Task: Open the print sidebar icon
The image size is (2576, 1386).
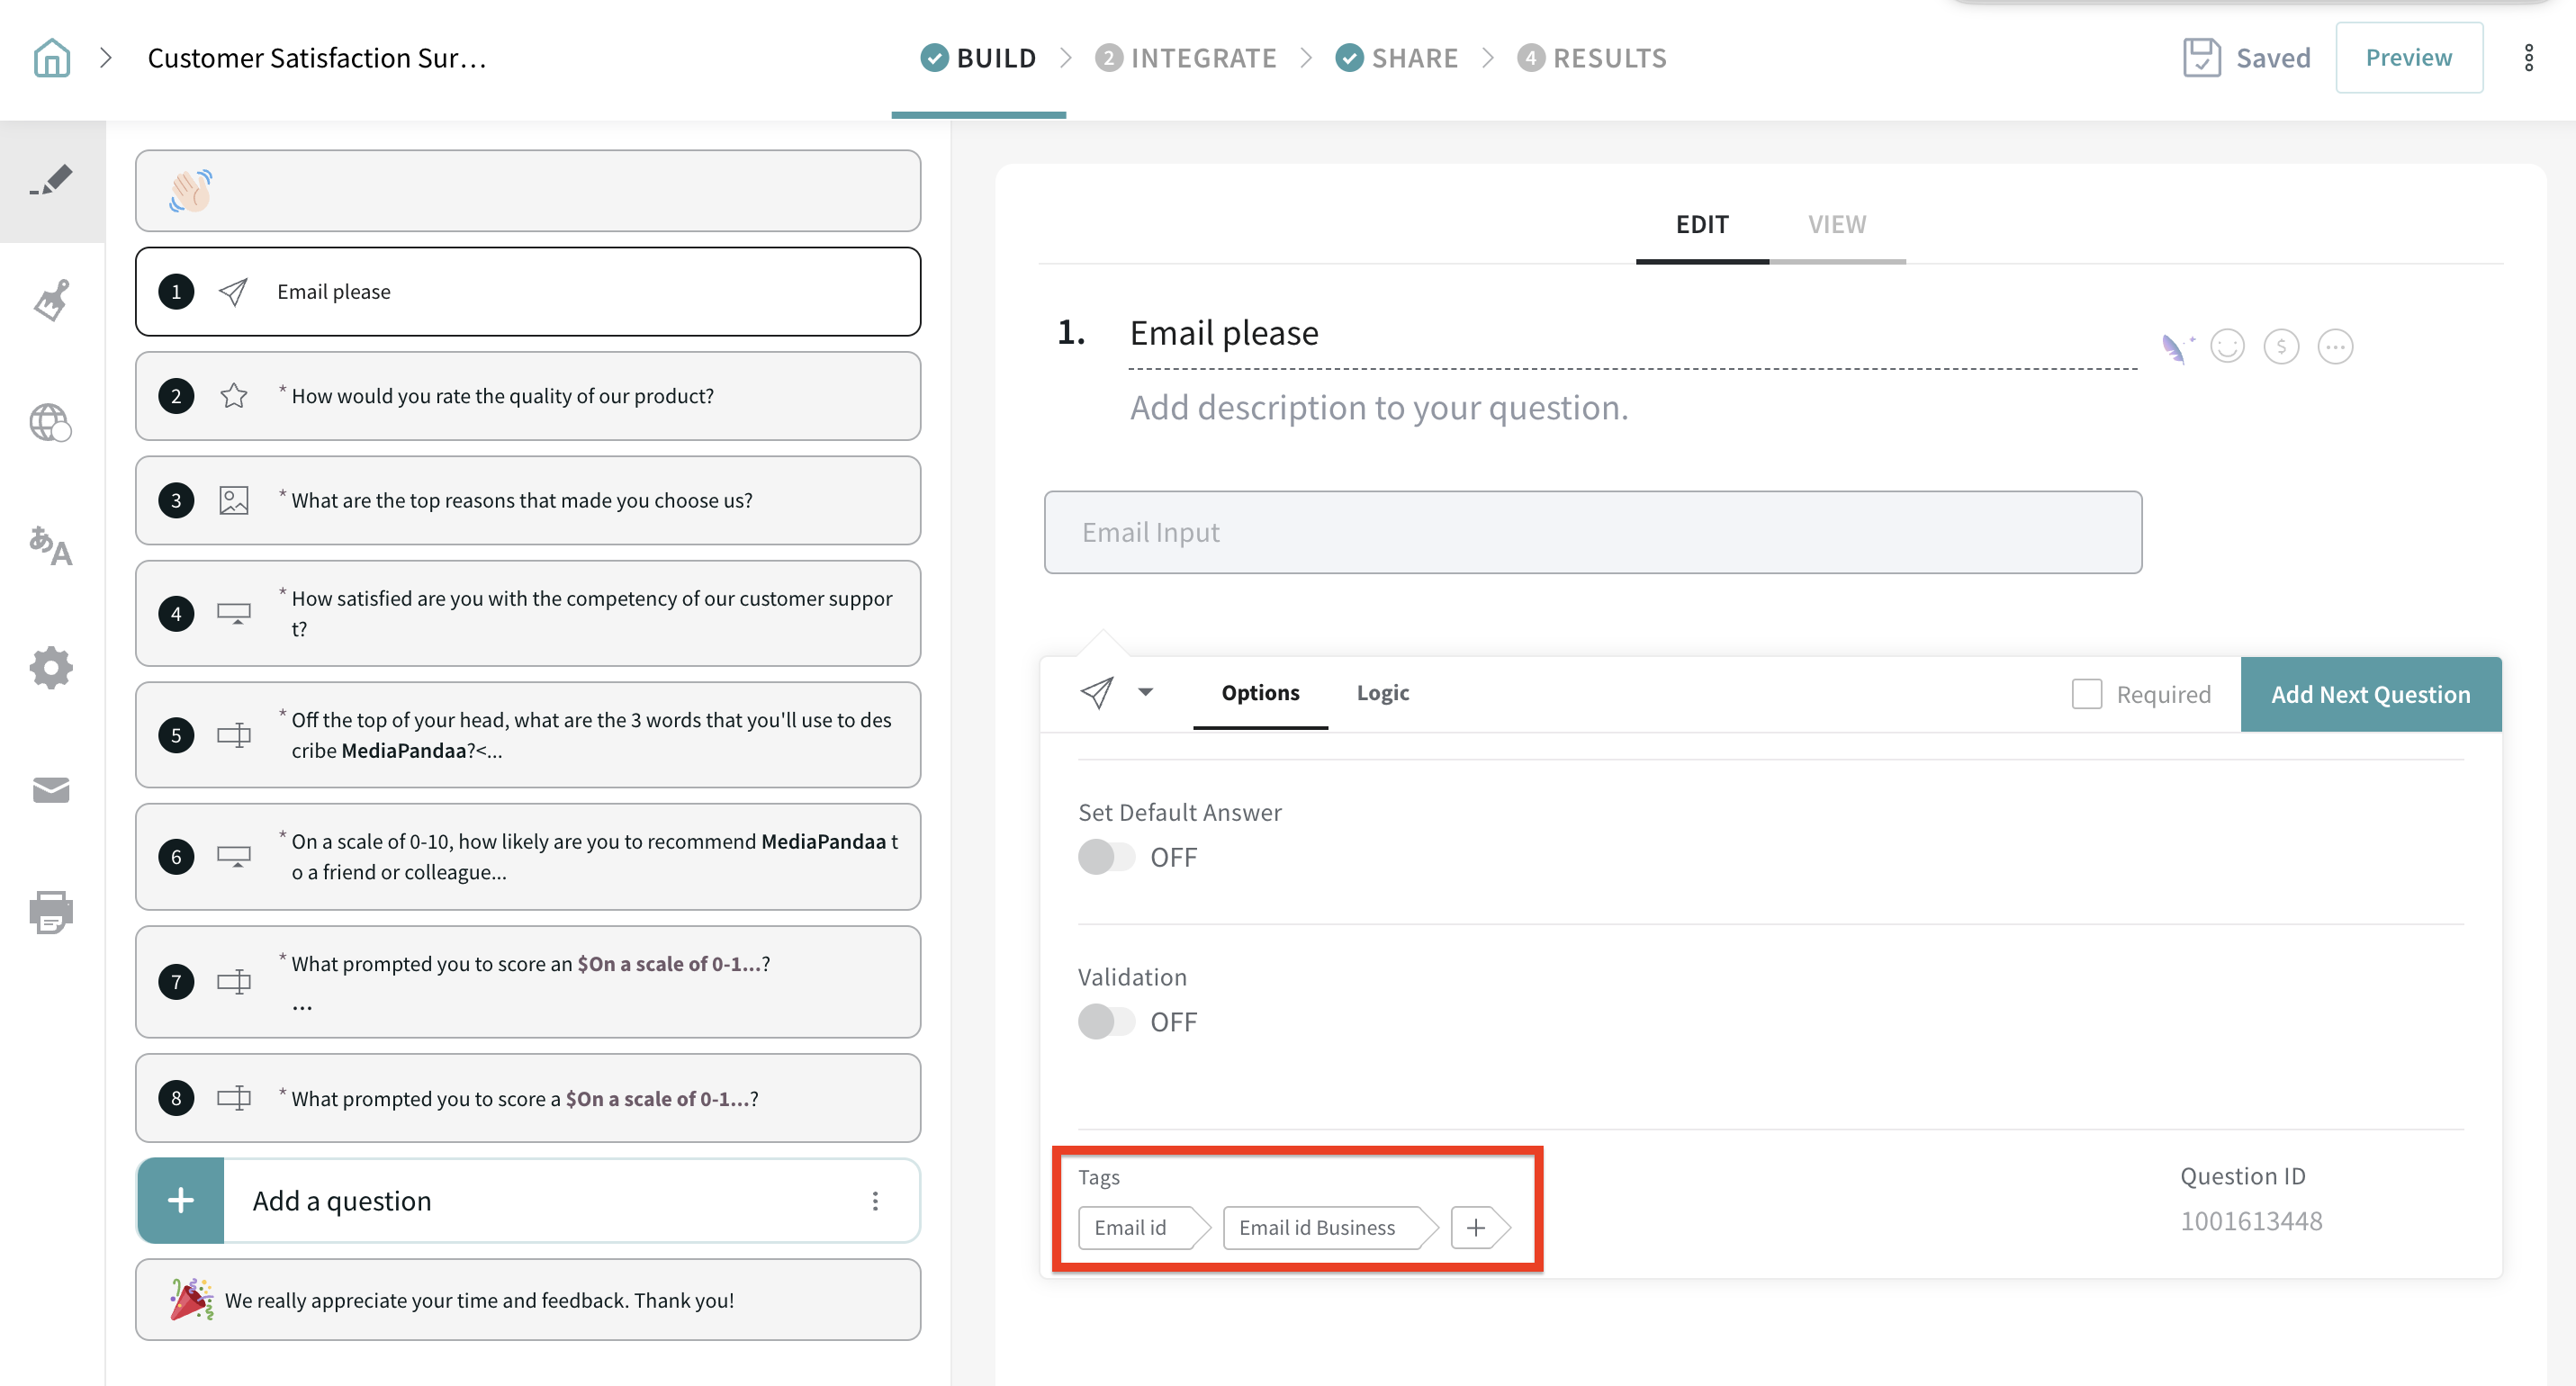Action: 51,912
